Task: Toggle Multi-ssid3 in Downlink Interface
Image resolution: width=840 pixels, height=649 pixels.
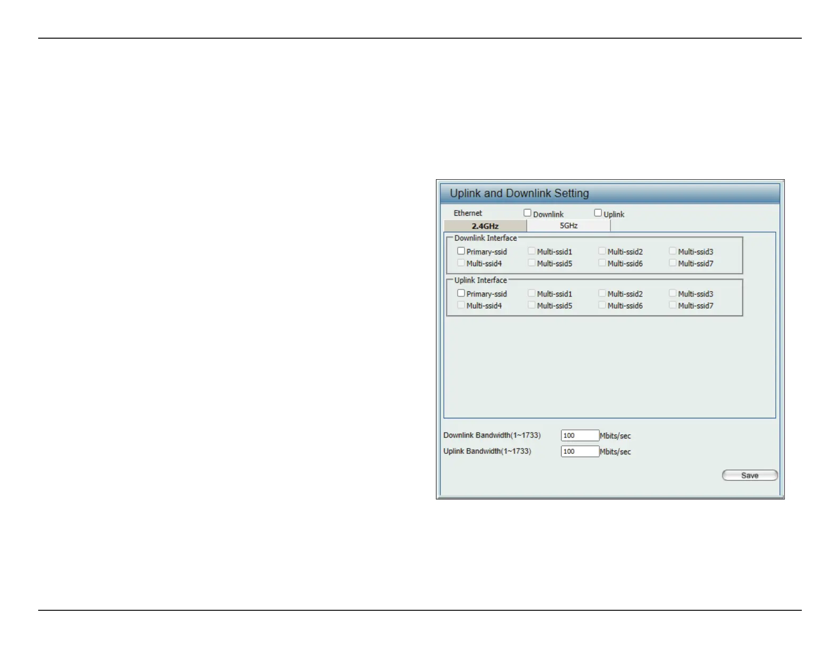Action: tap(672, 251)
